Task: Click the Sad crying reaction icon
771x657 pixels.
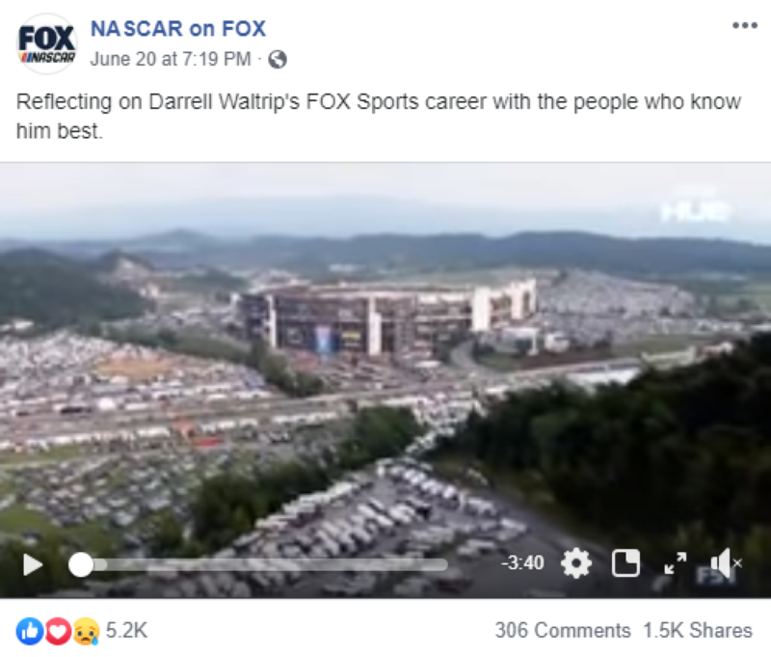Action: [86, 631]
